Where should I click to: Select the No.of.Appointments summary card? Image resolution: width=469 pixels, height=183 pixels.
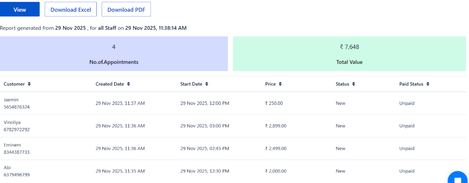tap(114, 54)
